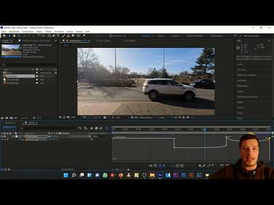Switch to the Project panel tab
Viewport: 274px width, 205px height.
(x=6, y=40)
